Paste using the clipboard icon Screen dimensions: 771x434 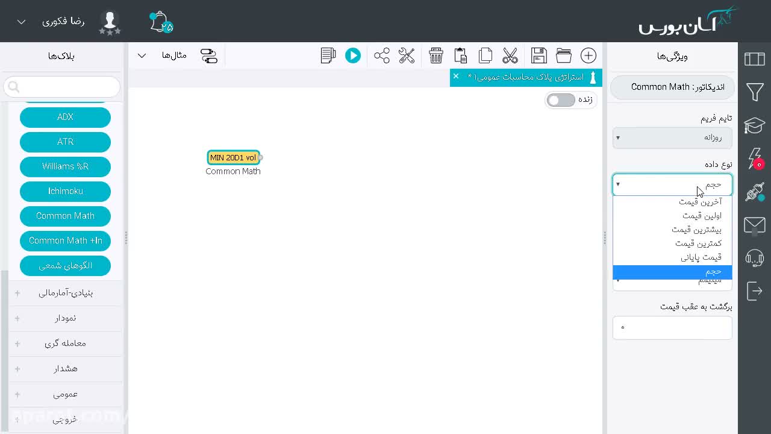click(461, 55)
